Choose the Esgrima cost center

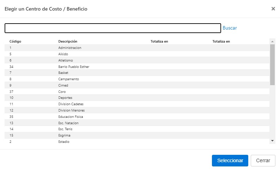65,135
